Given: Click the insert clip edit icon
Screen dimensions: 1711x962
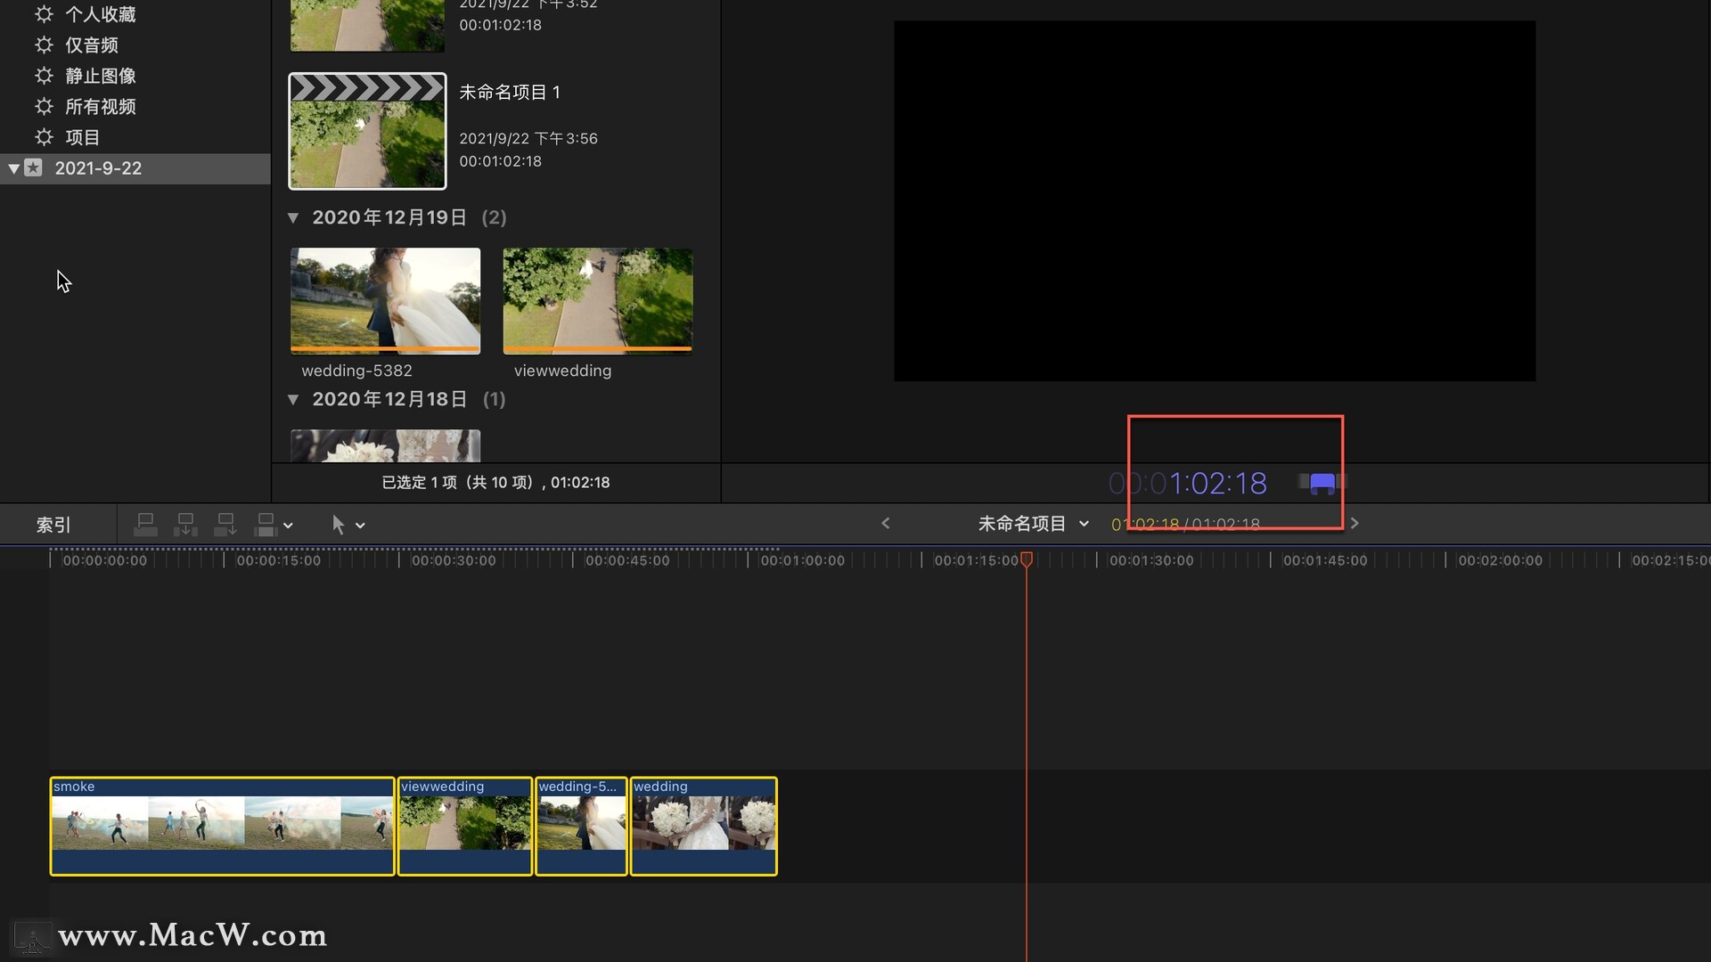Looking at the screenshot, I should (x=185, y=525).
